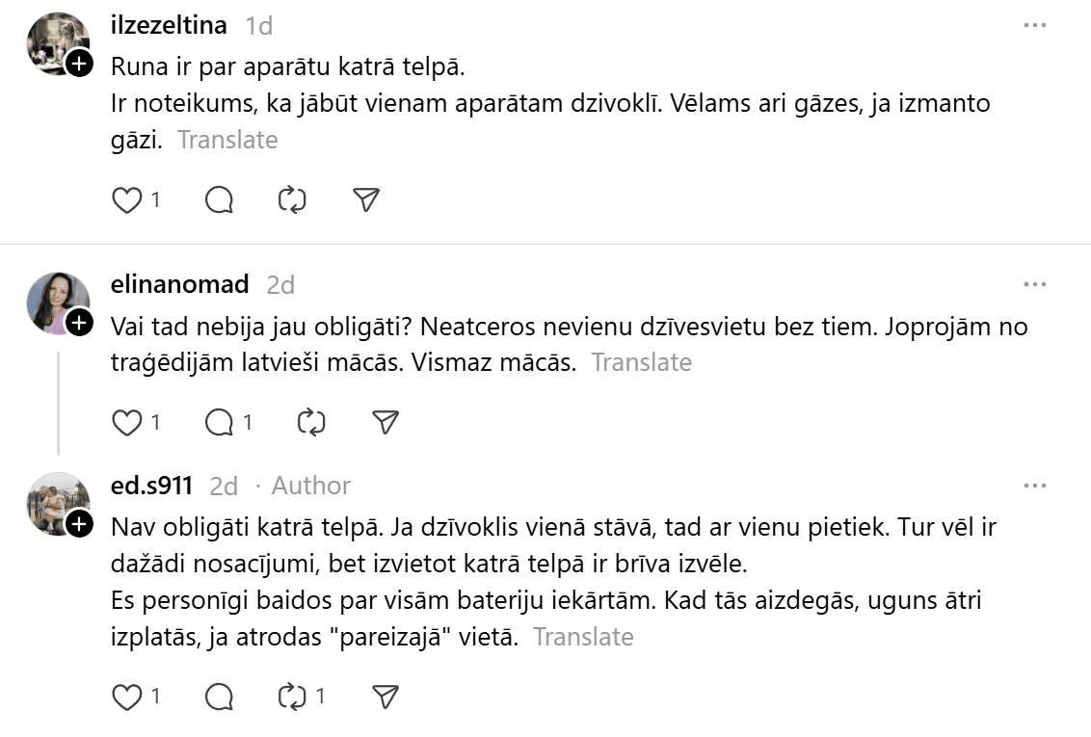Screen dimensions: 1091x737
Task: Open more options menu on elinanomad's comment
Action: (1034, 284)
